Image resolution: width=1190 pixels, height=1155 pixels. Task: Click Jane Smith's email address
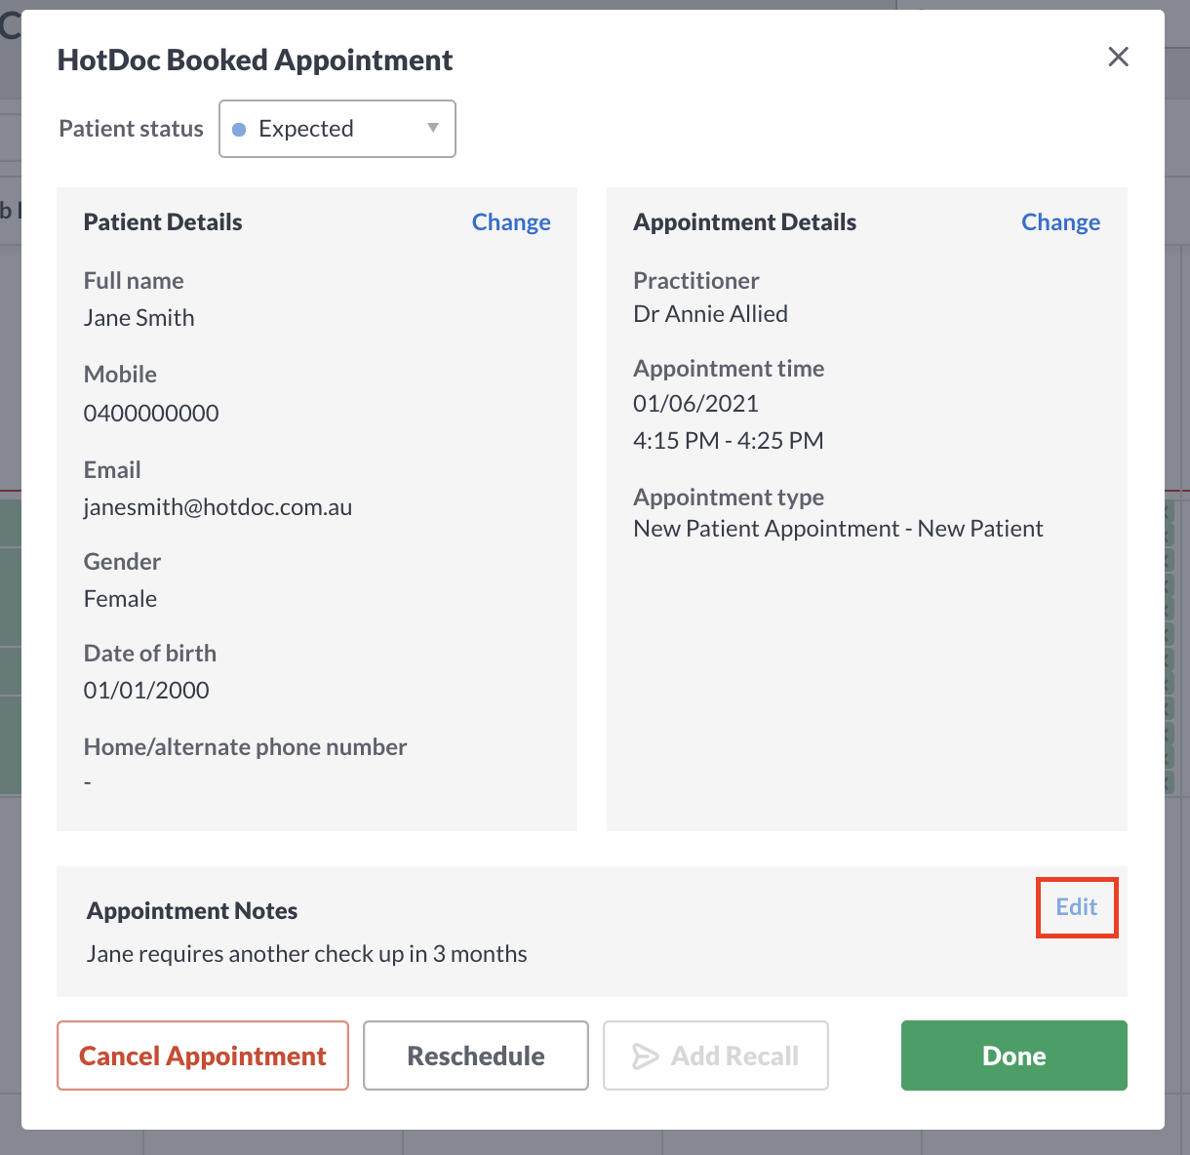click(x=218, y=506)
